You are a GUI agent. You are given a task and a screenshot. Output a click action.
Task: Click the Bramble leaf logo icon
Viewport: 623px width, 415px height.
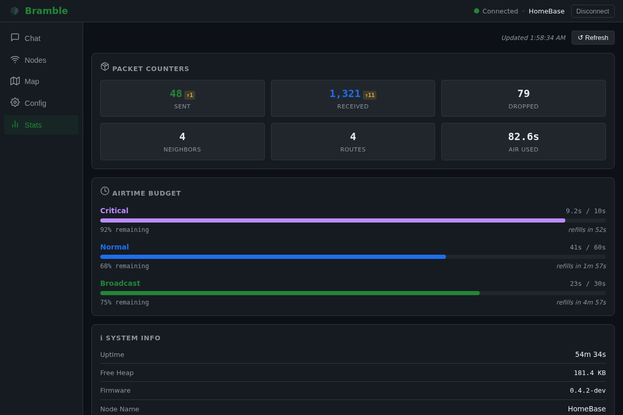15,11
